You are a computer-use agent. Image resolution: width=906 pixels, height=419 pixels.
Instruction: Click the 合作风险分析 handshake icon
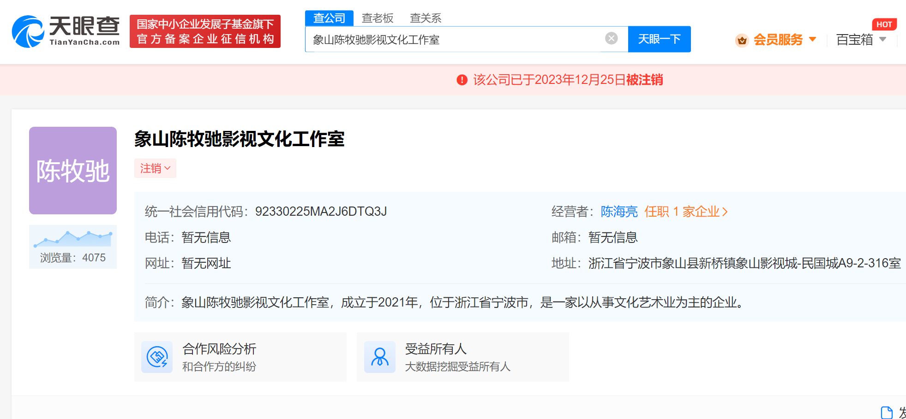(157, 357)
